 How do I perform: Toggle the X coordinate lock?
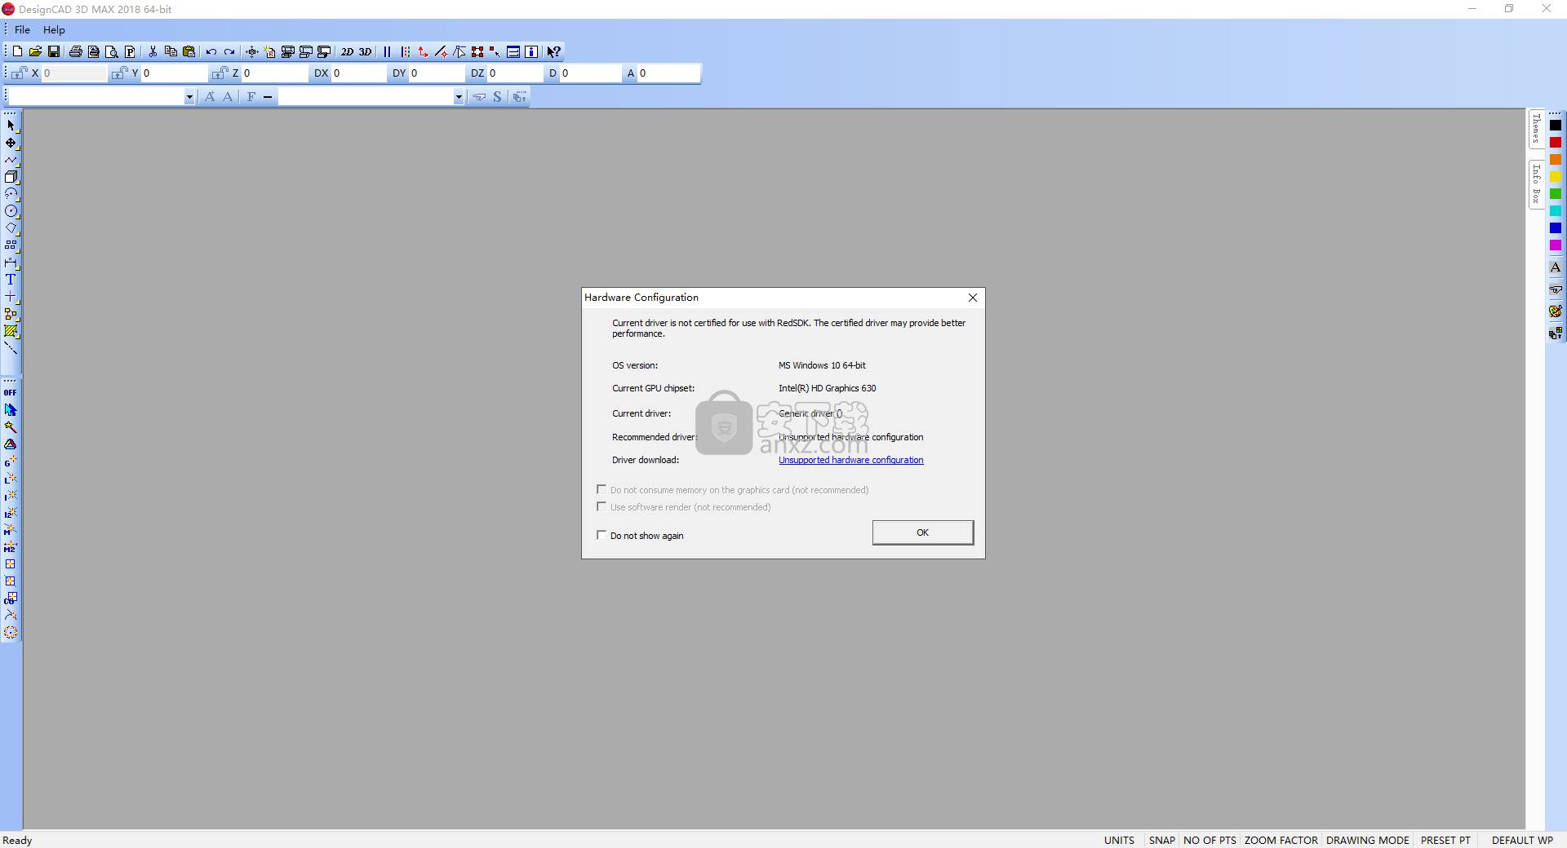point(20,73)
